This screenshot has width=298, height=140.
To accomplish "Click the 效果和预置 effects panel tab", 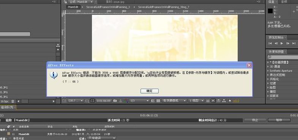I will (276, 51).
